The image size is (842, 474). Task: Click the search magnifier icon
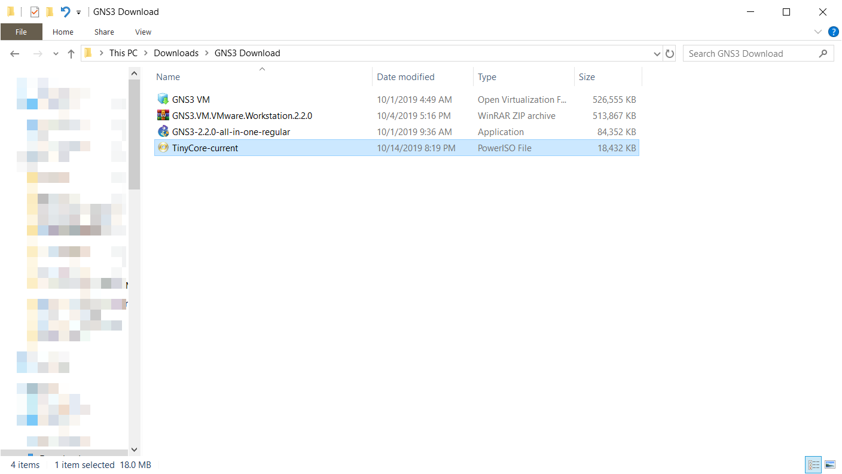(823, 53)
